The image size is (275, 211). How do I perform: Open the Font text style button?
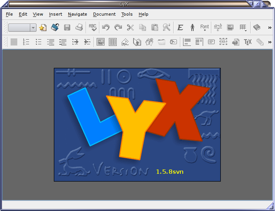click(x=205, y=27)
